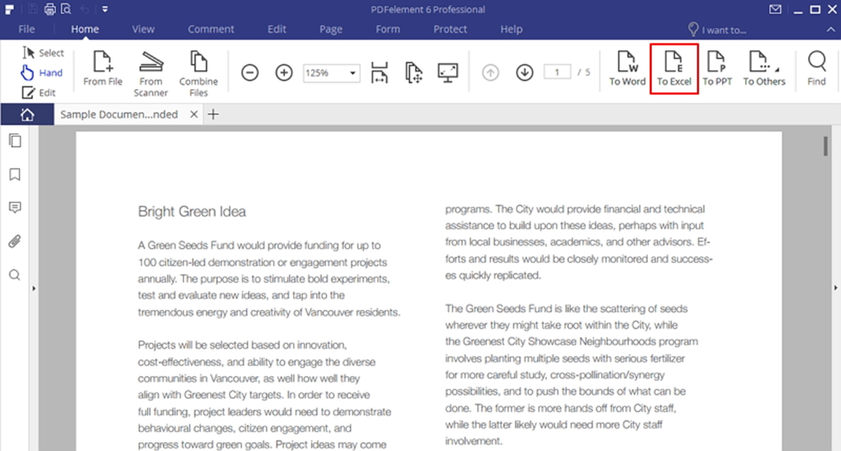
Task: Select the Select tool
Action: pyautogui.click(x=44, y=53)
